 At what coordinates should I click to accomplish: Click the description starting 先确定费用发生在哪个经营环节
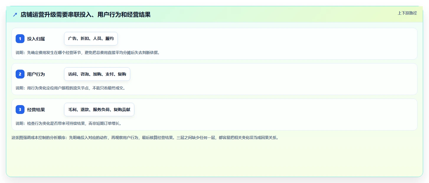(x=88, y=53)
